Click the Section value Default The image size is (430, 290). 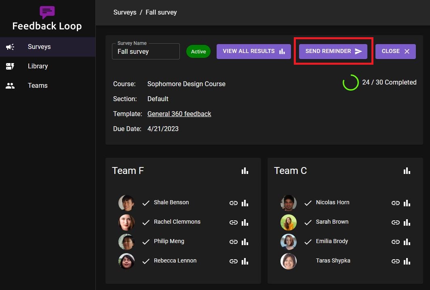pyautogui.click(x=158, y=99)
